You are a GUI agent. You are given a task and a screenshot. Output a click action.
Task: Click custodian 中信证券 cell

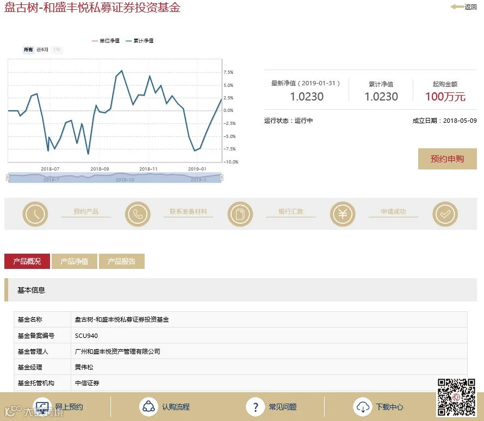point(269,383)
